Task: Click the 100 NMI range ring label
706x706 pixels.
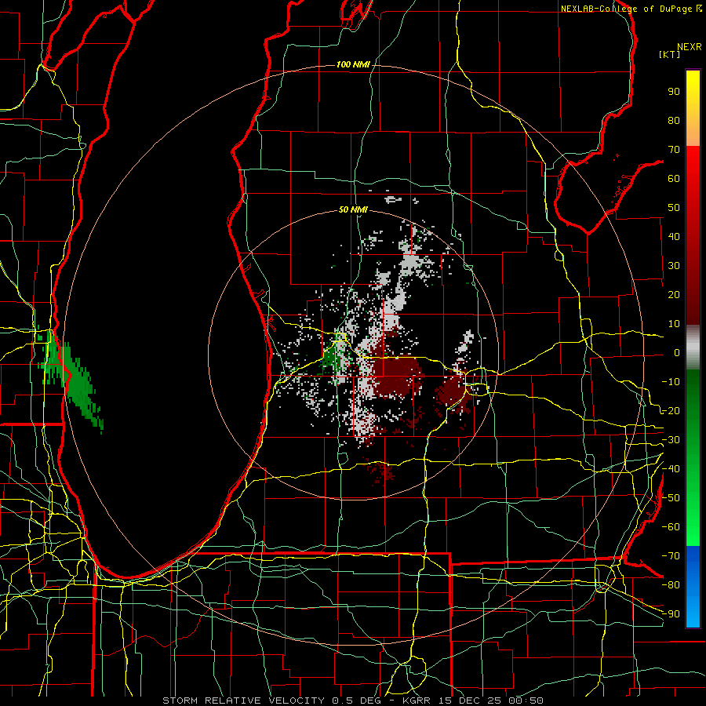Action: [353, 64]
